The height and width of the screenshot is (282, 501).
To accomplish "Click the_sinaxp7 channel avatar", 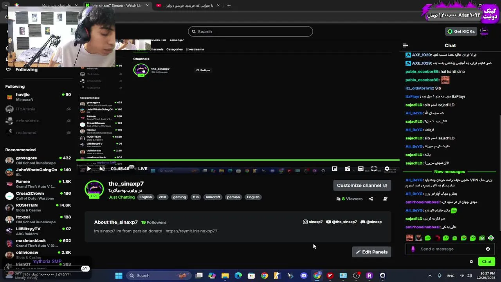I will pyautogui.click(x=94, y=190).
